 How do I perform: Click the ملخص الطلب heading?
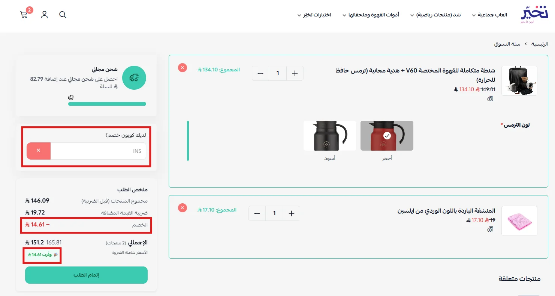[132, 189]
